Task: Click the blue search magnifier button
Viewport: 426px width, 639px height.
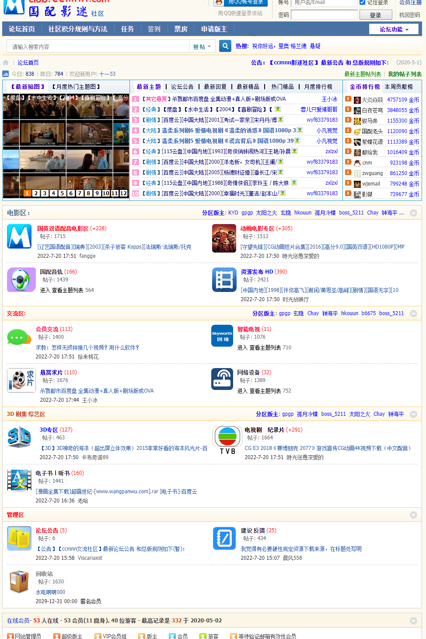Action: (225, 46)
